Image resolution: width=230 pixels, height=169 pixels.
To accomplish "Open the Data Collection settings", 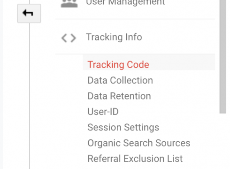I will point(120,80).
